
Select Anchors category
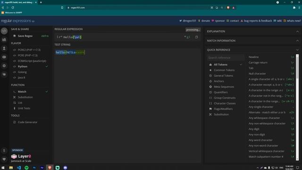coord(219,81)
